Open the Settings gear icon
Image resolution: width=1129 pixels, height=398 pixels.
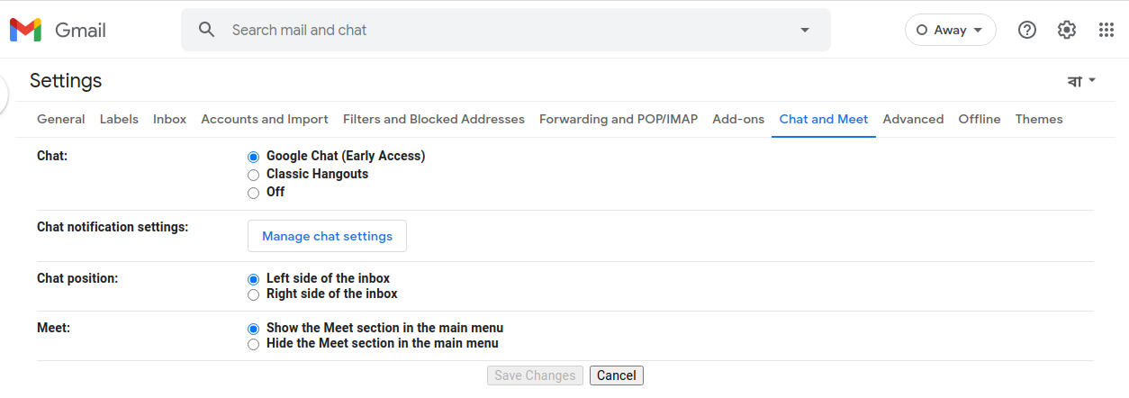1067,30
